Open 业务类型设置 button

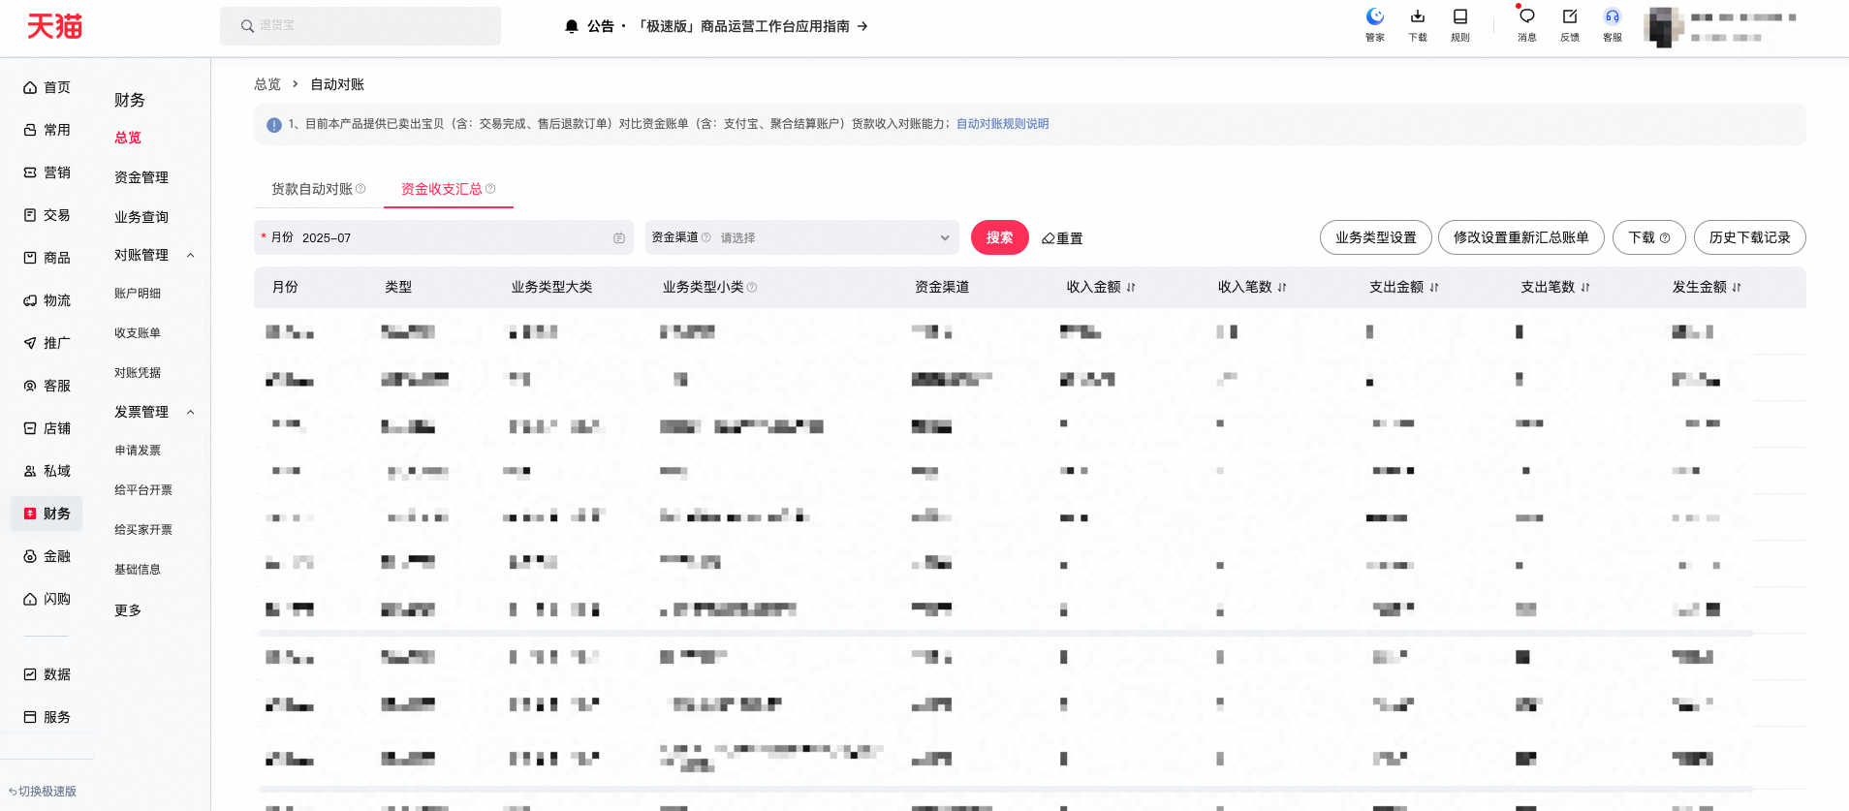click(1376, 237)
